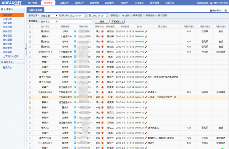
Task: Open the 通话分析 top navigation menu
Action: (x=79, y=3)
